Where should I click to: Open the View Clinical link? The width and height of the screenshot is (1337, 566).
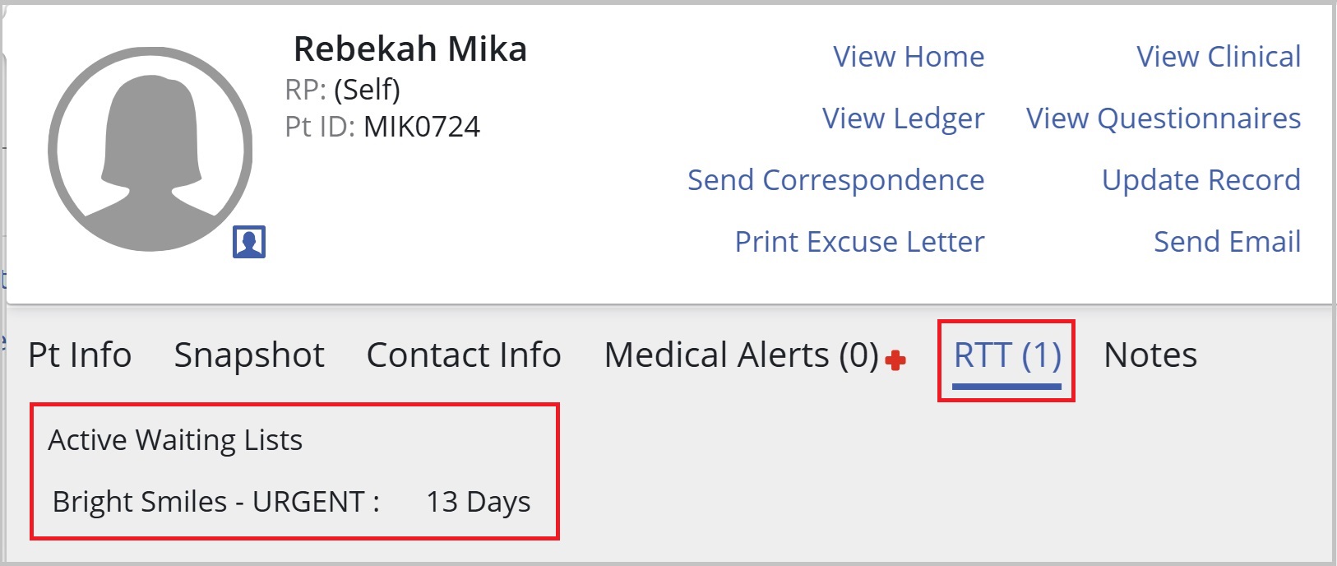pyautogui.click(x=1219, y=57)
